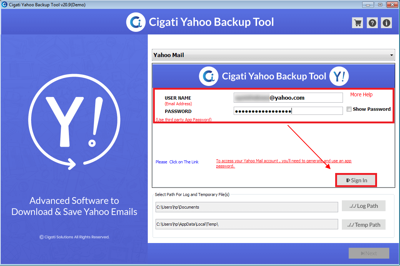Click the Log Path button
This screenshot has width=400, height=266.
364,206
